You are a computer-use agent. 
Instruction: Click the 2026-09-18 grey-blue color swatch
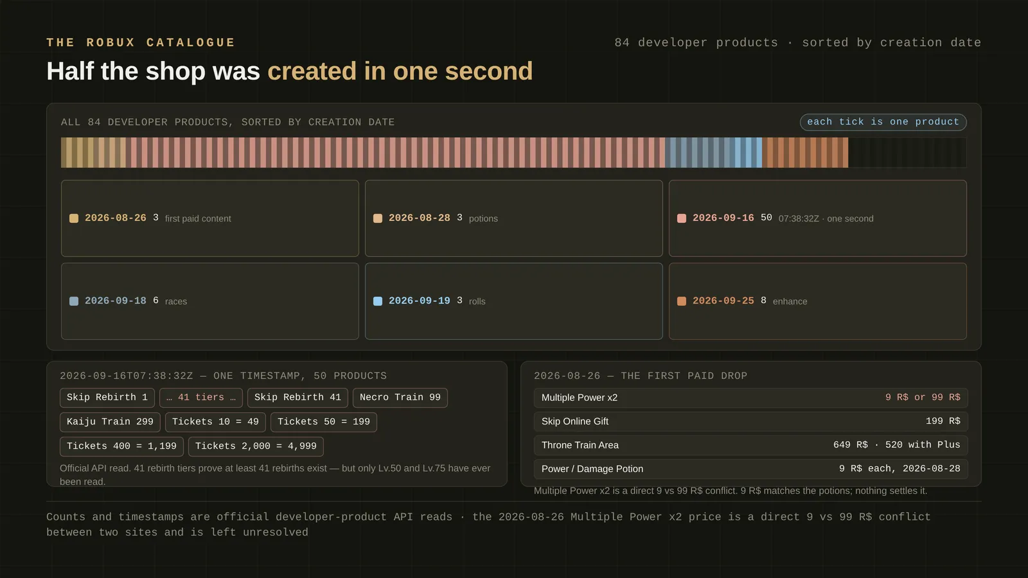(x=74, y=301)
